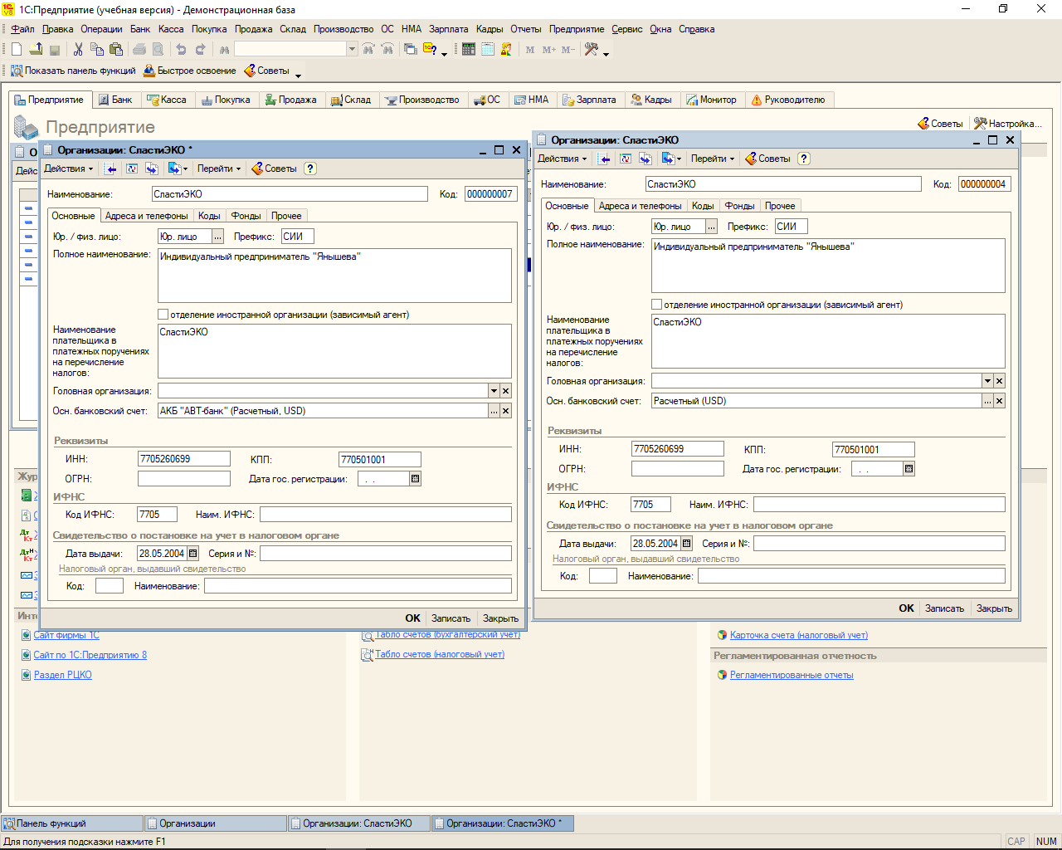1062x850 pixels.
Task: Click Показать панель функций button
Action: click(72, 71)
